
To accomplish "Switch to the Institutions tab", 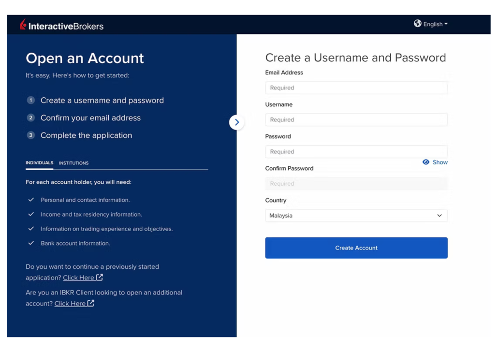I will pyautogui.click(x=73, y=163).
